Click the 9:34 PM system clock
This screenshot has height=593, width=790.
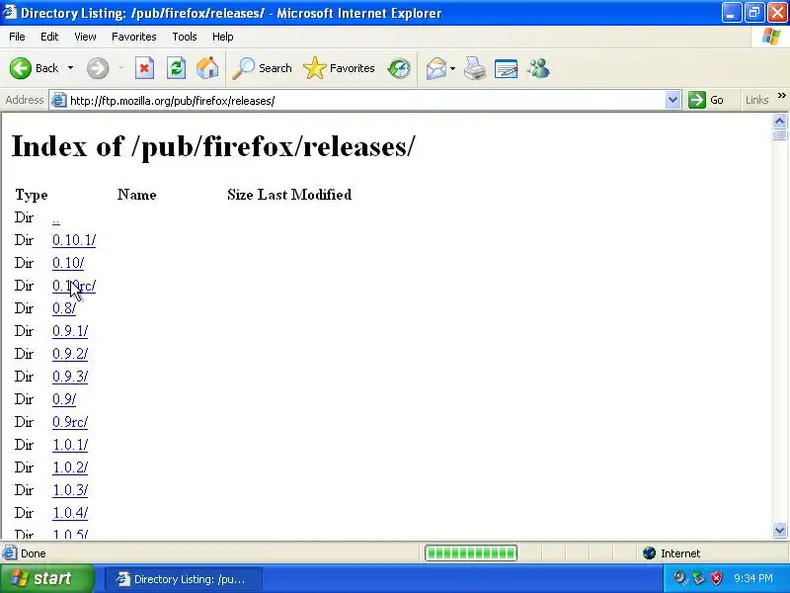click(x=753, y=578)
